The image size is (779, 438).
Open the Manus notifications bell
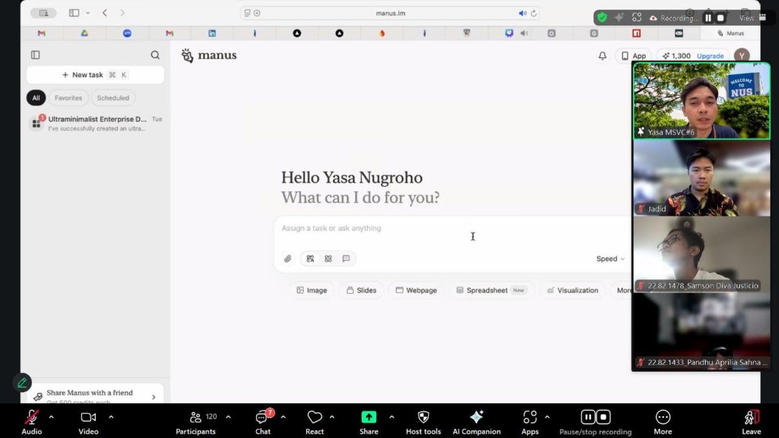point(602,56)
